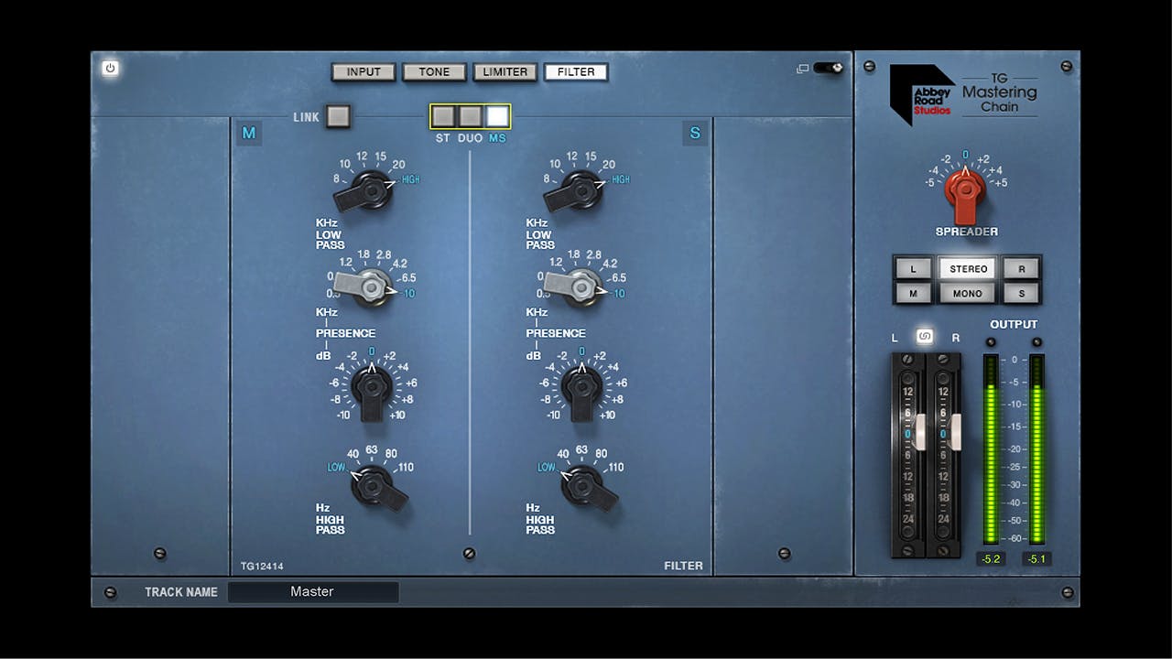The width and height of the screenshot is (1172, 659).
Task: Click the M channel LOW PASS knob
Action: click(371, 192)
